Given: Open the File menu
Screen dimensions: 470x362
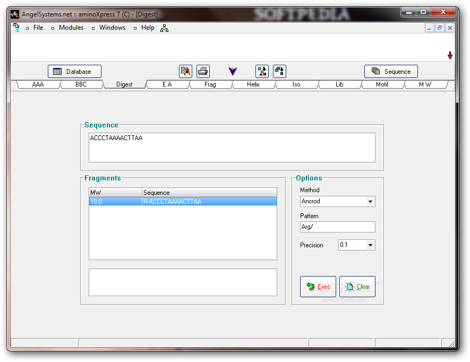Looking at the screenshot, I should pyautogui.click(x=38, y=28).
